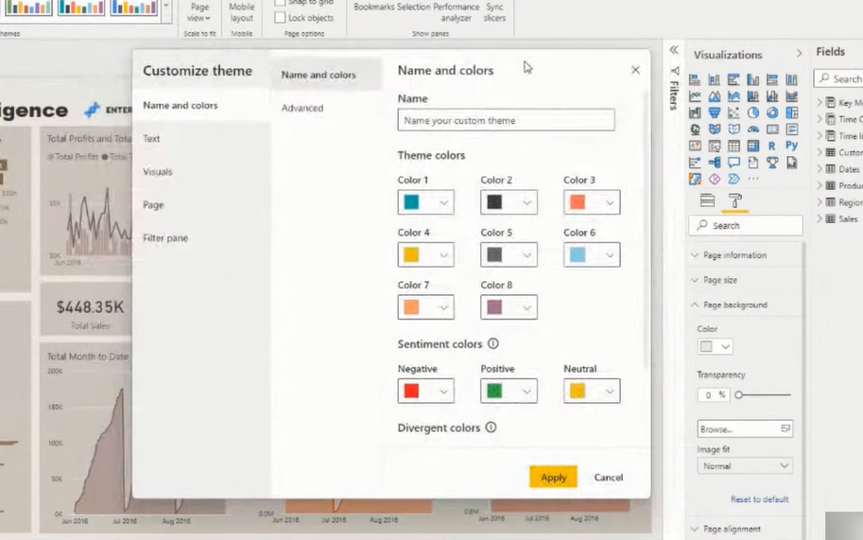The height and width of the screenshot is (540, 863).
Task: Pick the Q&A speech bubble visual
Action: 734,163
